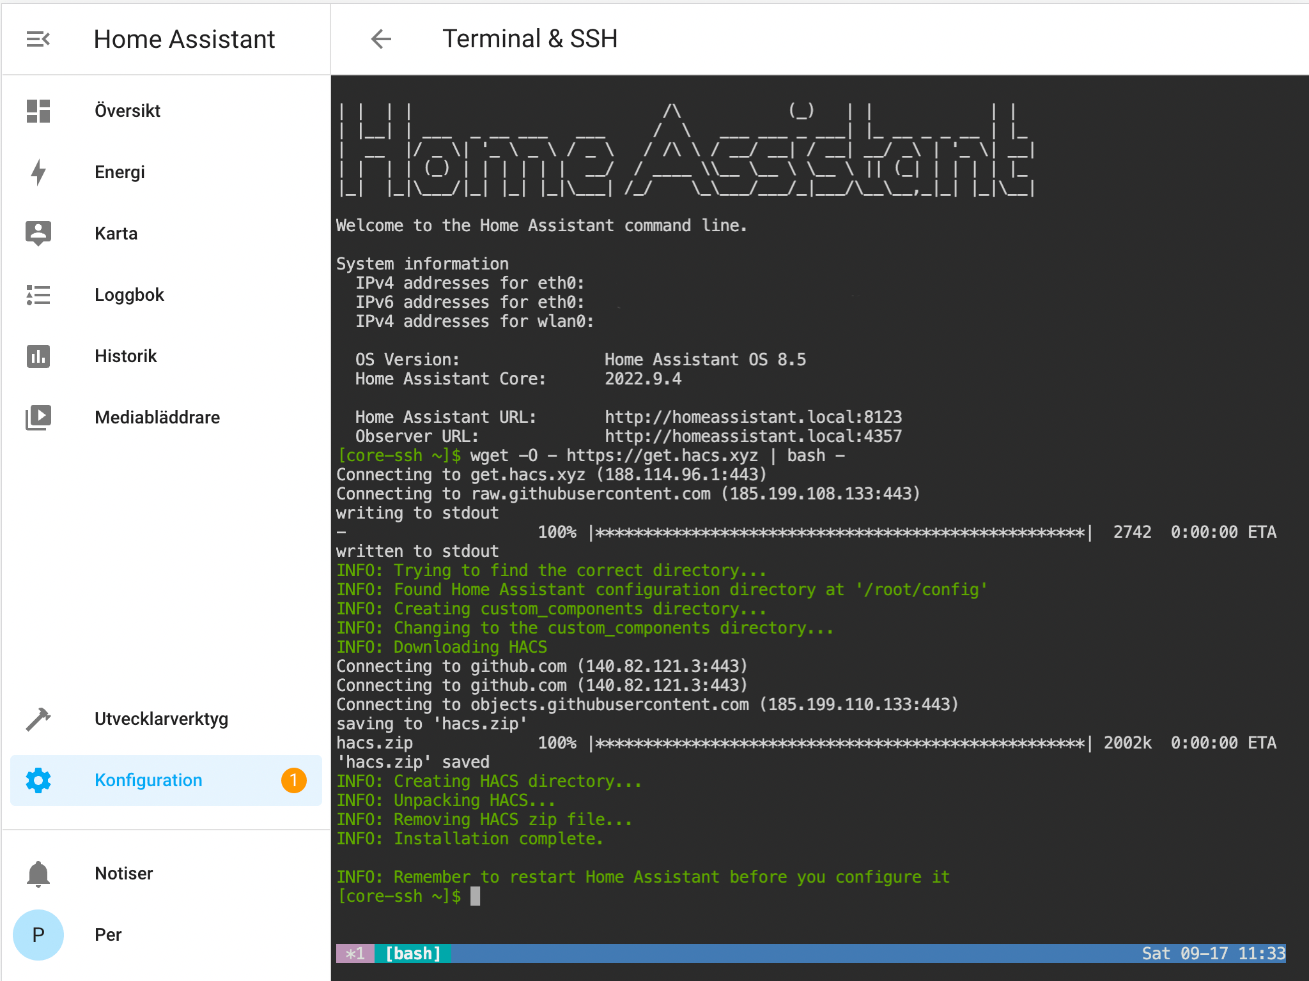Screen dimensions: 1309x981
Task: Open the Konfiguration menu item
Action: pos(148,780)
